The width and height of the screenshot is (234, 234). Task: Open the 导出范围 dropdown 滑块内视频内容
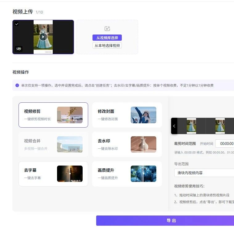click(204, 173)
